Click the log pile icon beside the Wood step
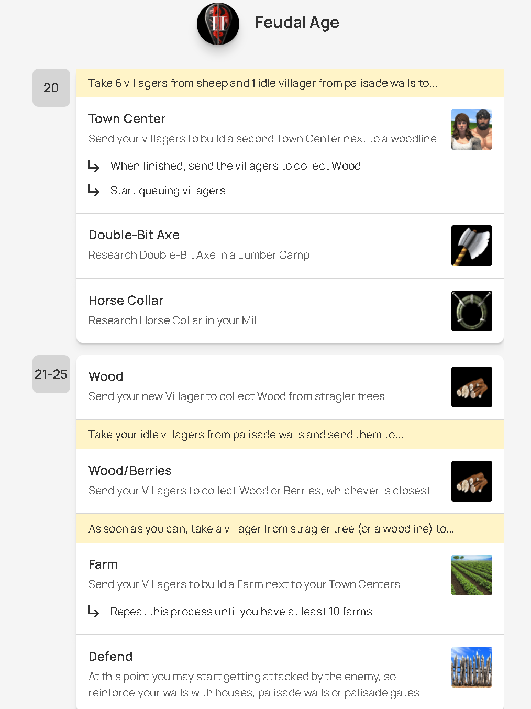Image resolution: width=531 pixels, height=709 pixels. pos(471,387)
